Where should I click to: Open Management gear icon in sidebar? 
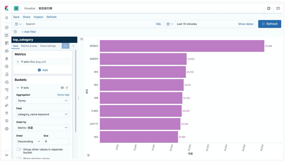[x=7, y=129]
